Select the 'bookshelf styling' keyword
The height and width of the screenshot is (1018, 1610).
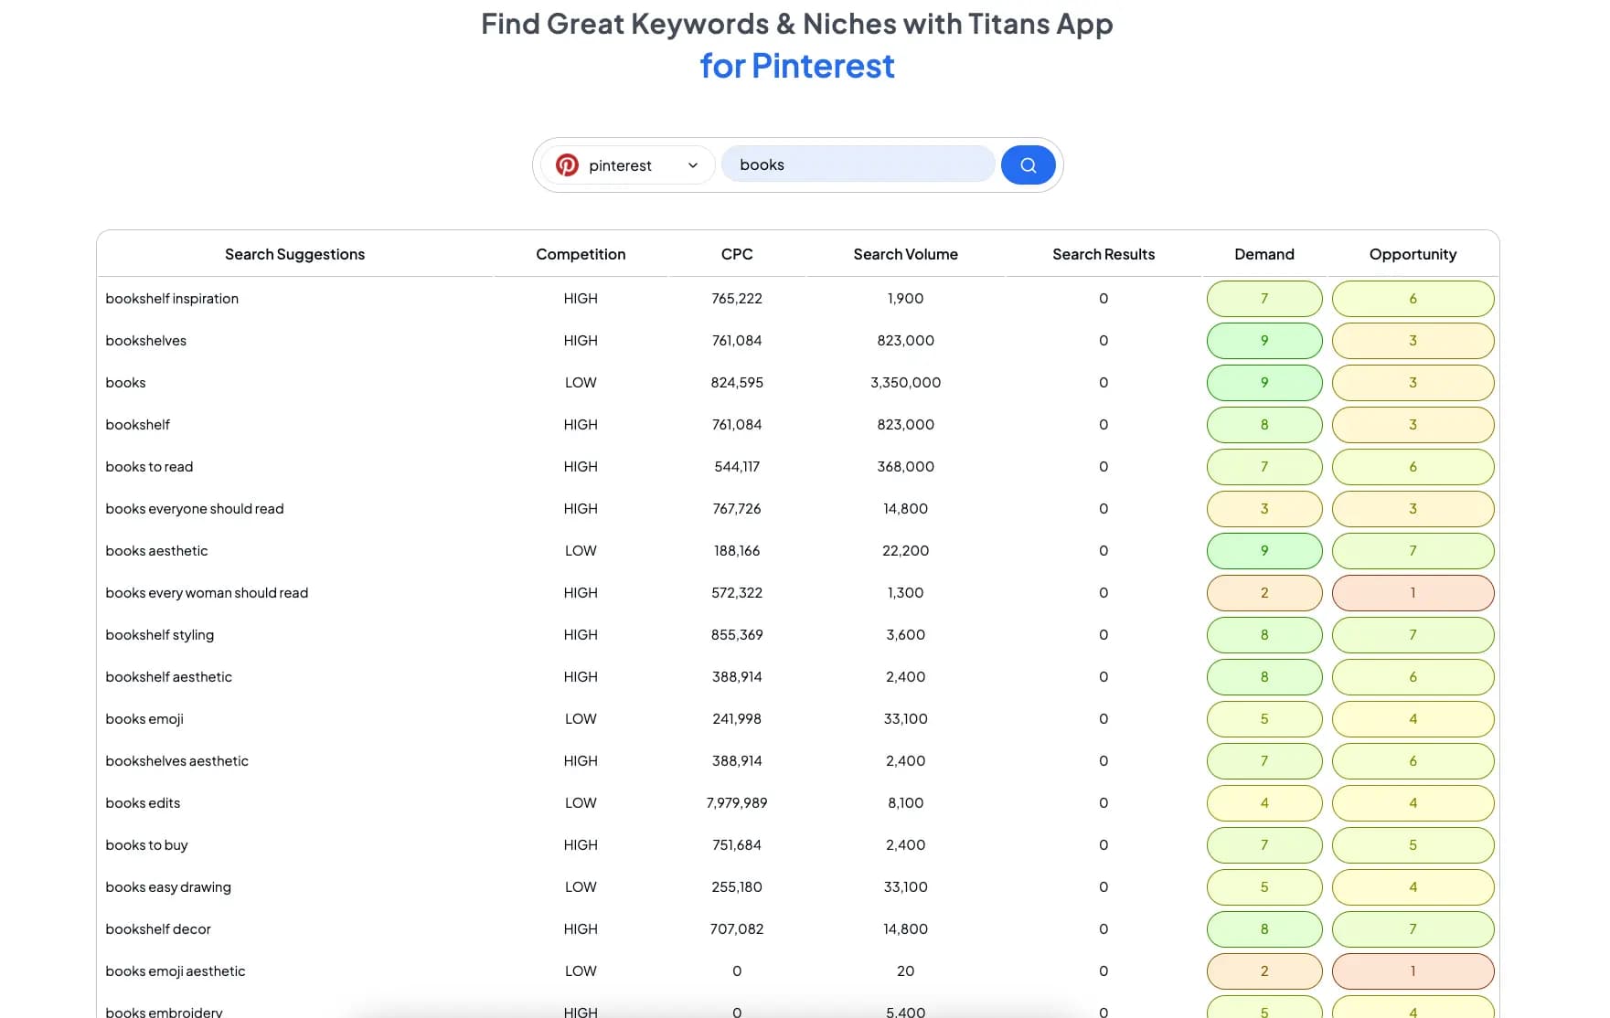159,635
